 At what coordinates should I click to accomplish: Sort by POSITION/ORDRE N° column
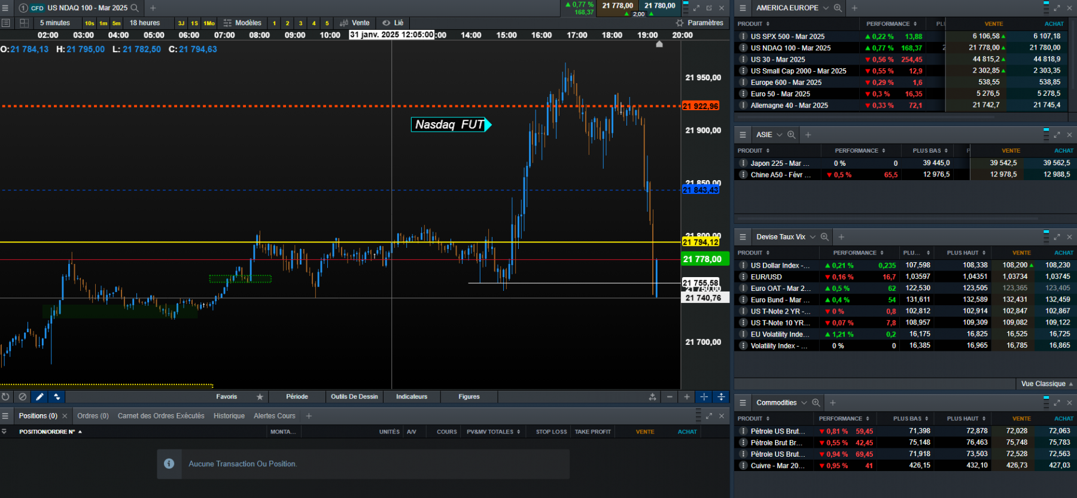pyautogui.click(x=50, y=432)
